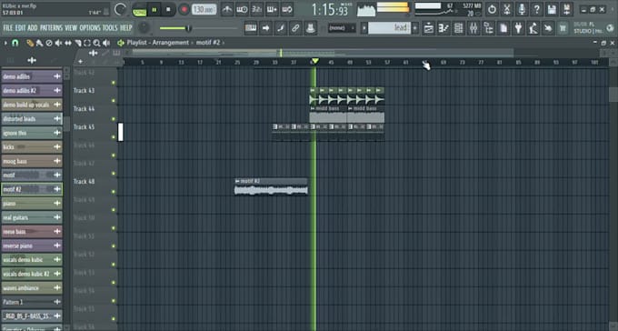Open the channel rack icon
The height and width of the screenshot is (331, 618).
pyautogui.click(x=458, y=28)
